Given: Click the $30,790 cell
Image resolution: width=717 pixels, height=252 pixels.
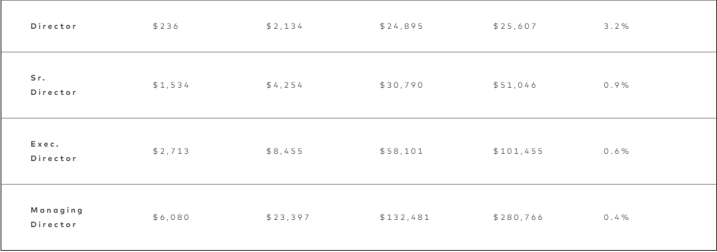Looking at the screenshot, I should (x=401, y=85).
